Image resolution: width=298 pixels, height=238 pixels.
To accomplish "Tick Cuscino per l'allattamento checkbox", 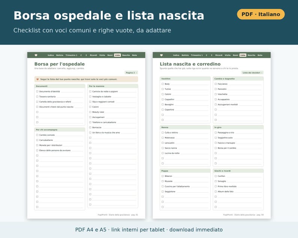I will pyautogui.click(x=163, y=186).
